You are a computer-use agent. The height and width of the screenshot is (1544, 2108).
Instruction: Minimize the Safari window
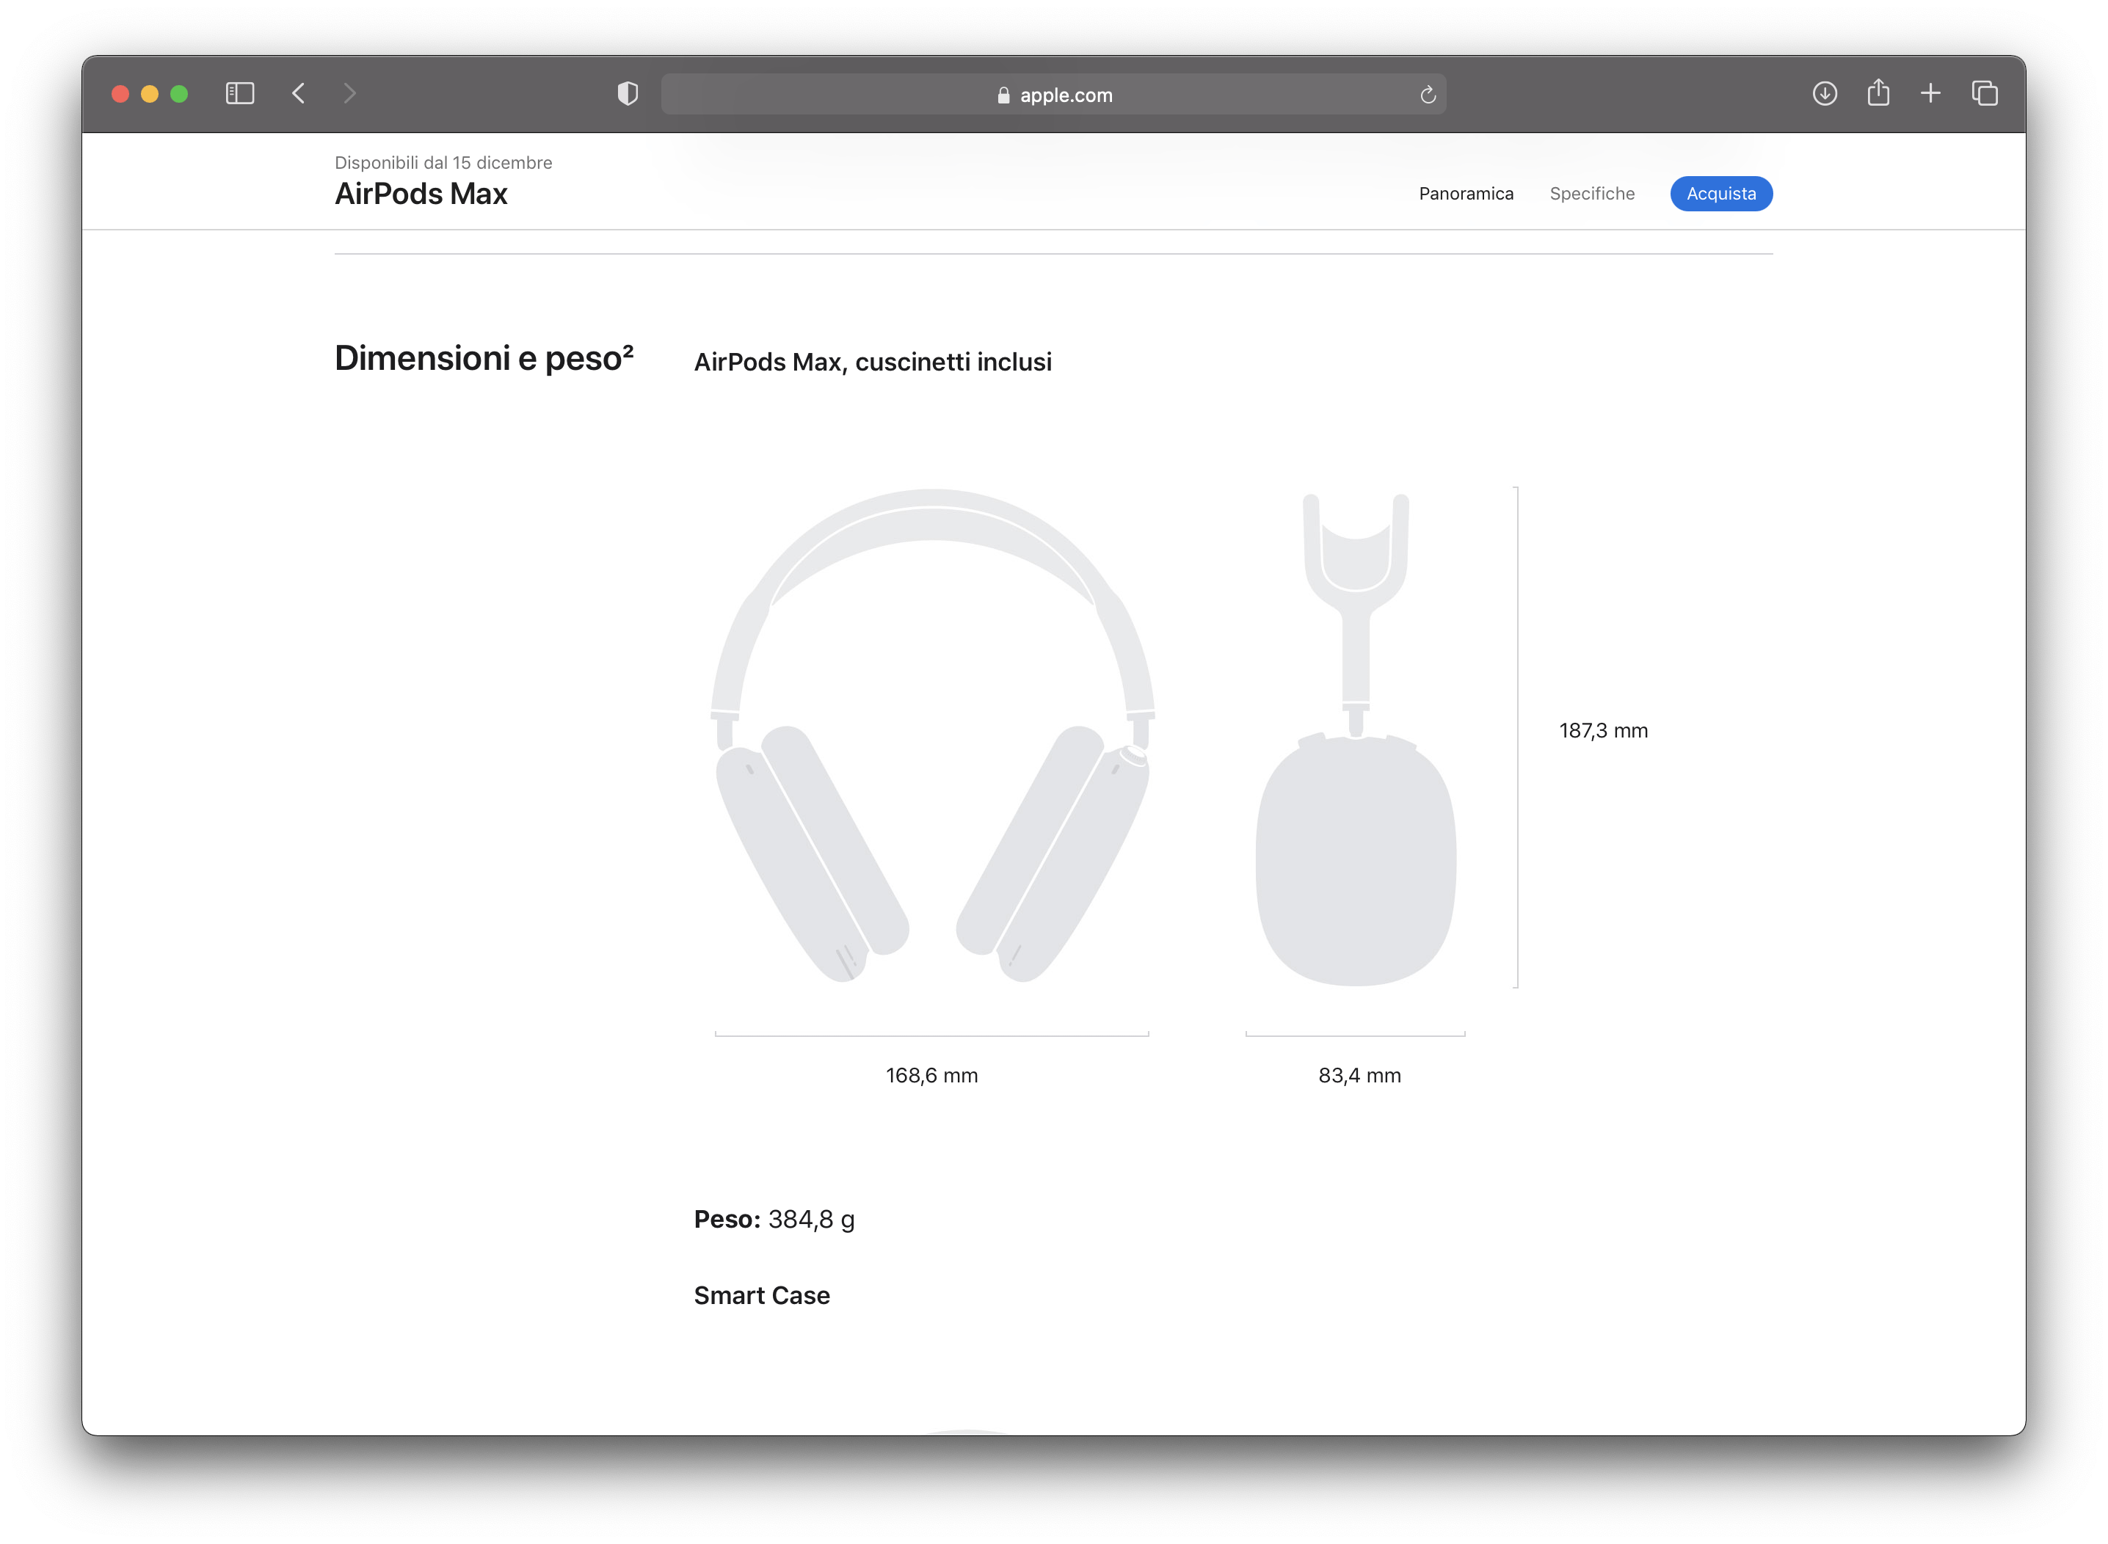(x=150, y=93)
